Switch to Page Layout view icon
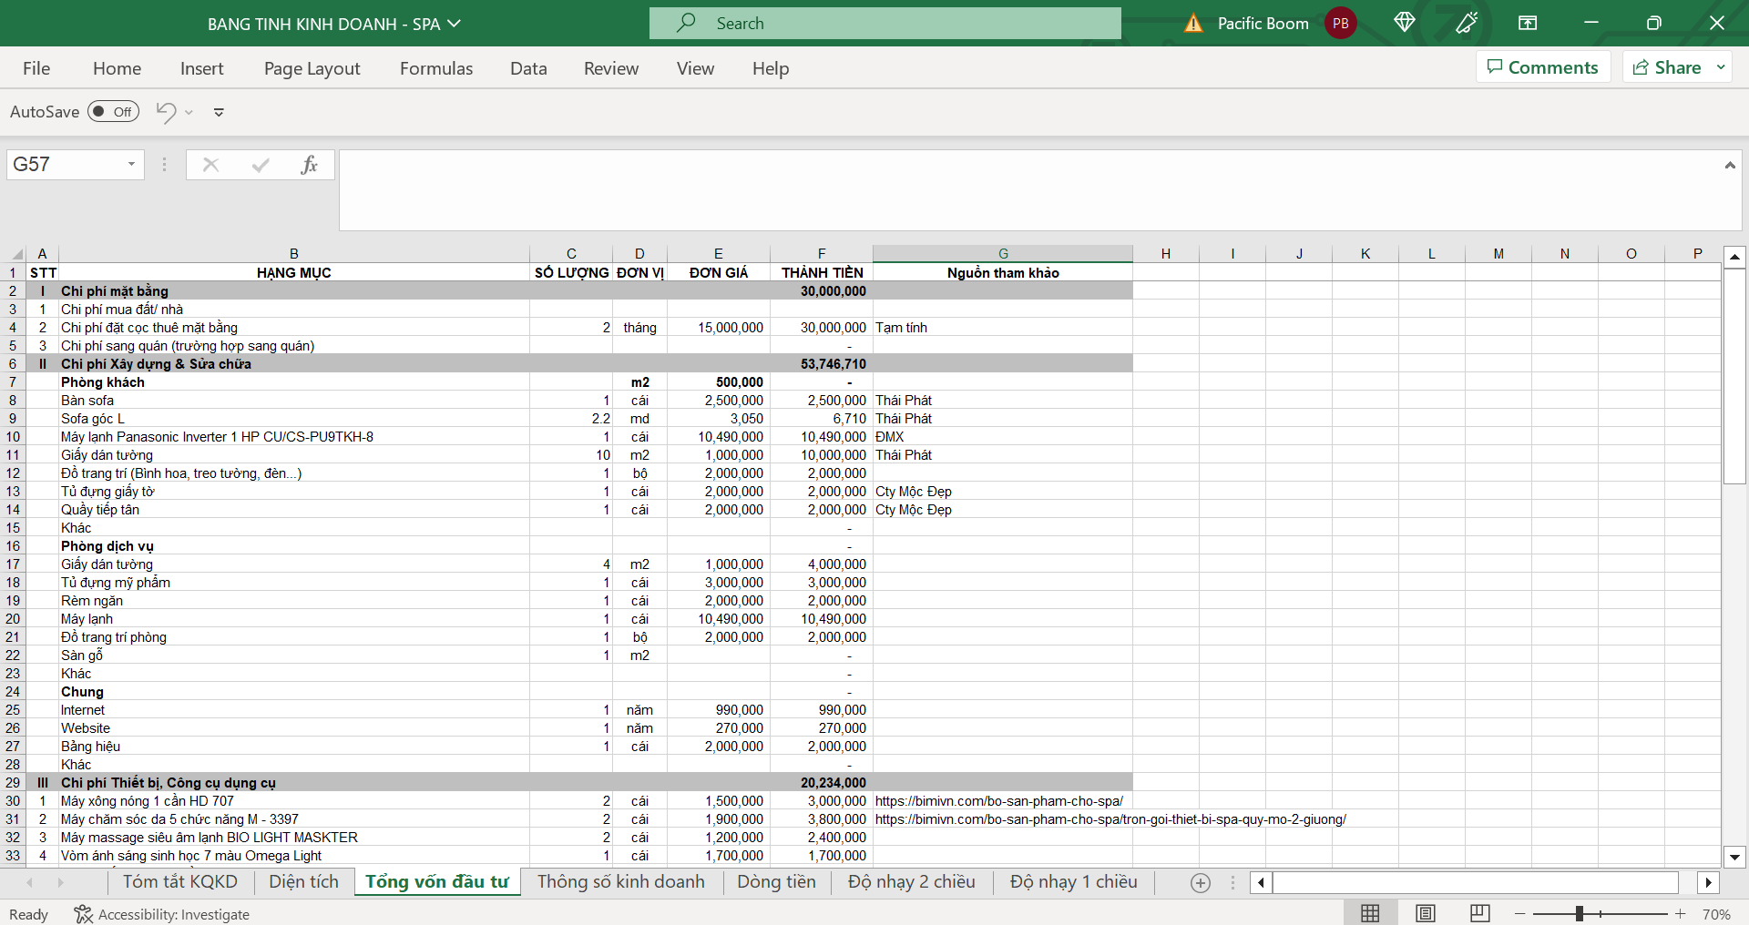 pos(1426,913)
